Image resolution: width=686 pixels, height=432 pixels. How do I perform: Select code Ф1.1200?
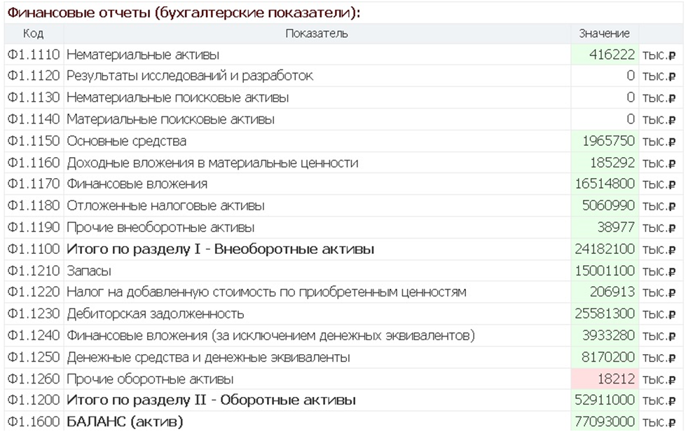pos(34,400)
